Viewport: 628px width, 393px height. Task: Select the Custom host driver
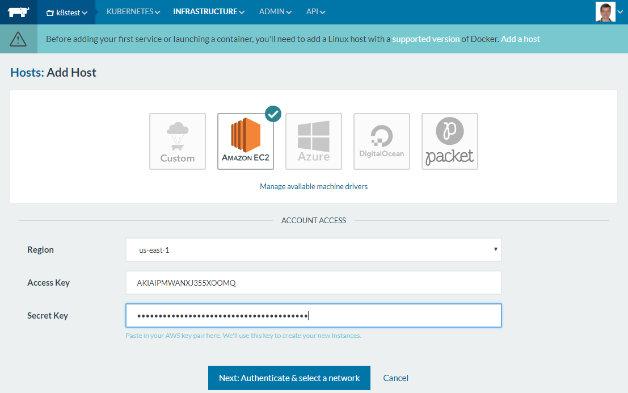pos(178,141)
